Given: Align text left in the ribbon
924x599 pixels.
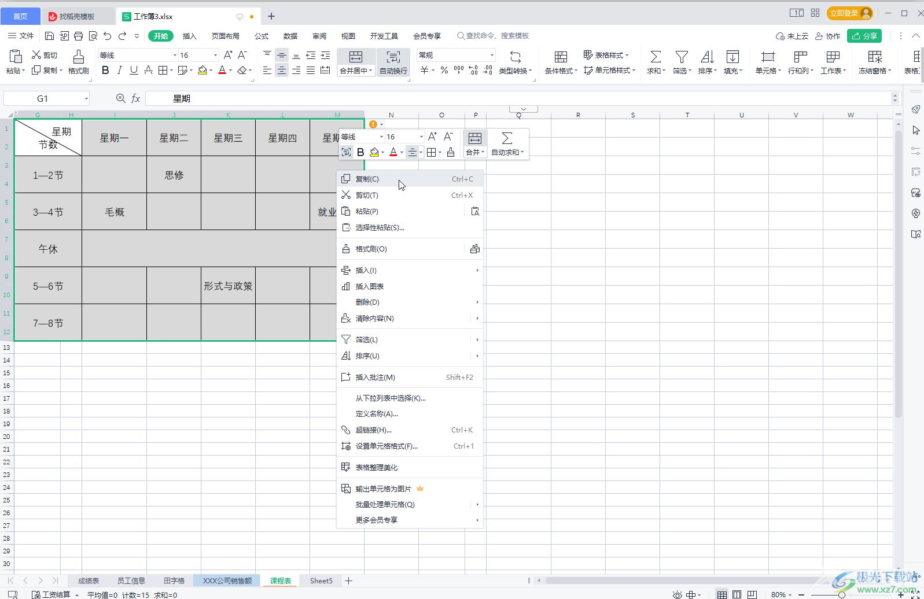Looking at the screenshot, I should coord(267,70).
